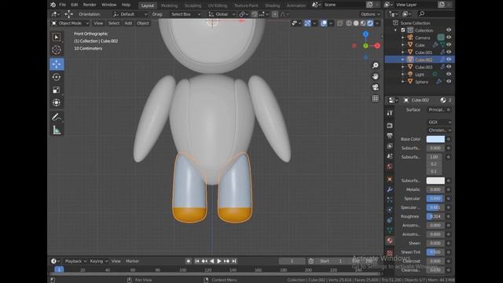Open the Tool properties tab icon
The height and width of the screenshot is (283, 503).
[x=390, y=113]
